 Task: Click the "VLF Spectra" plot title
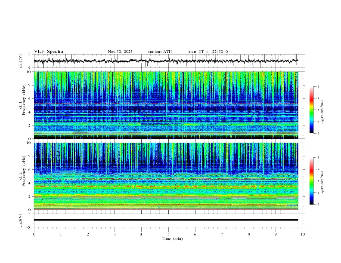pyautogui.click(x=49, y=52)
